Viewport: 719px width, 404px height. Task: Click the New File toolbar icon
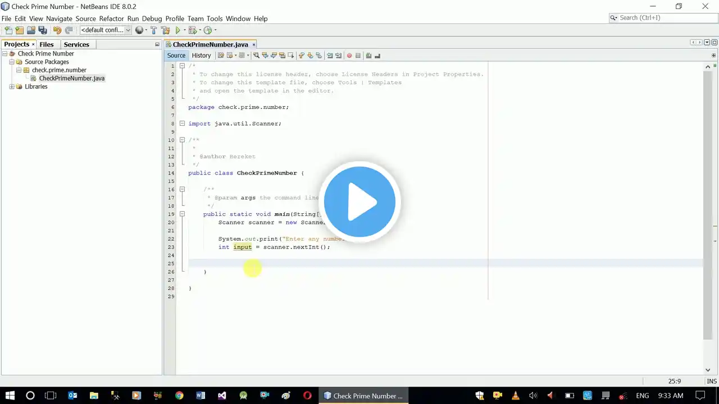(x=8, y=30)
